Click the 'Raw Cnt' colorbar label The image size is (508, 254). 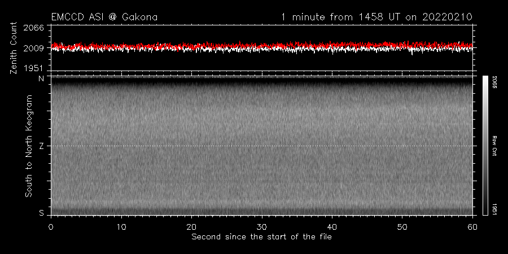(494, 146)
